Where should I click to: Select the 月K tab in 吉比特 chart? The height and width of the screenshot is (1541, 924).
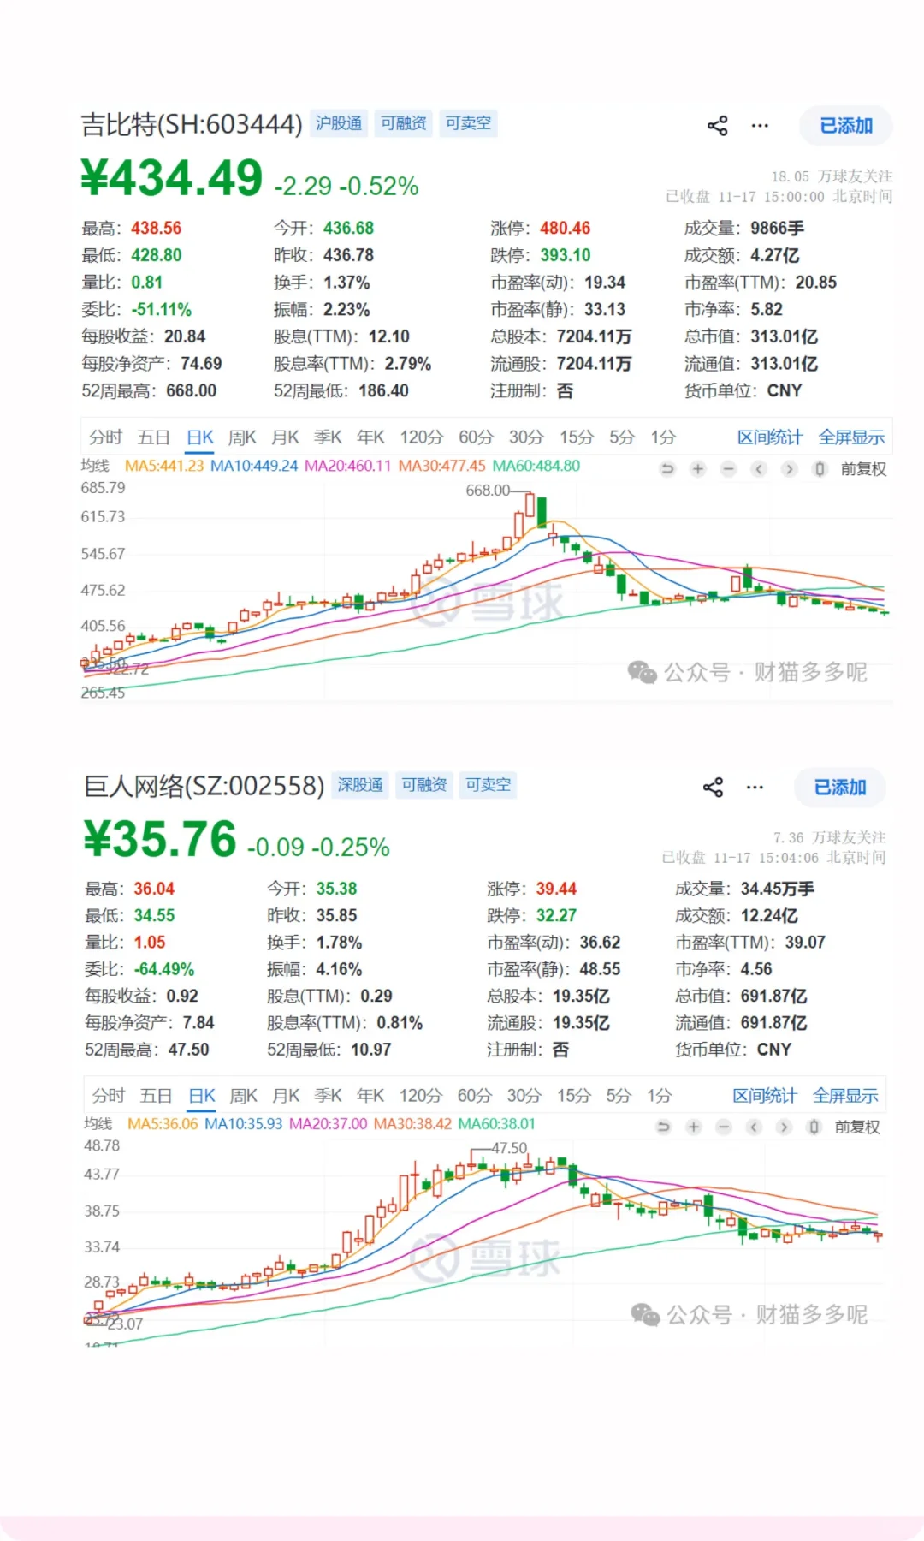[285, 437]
